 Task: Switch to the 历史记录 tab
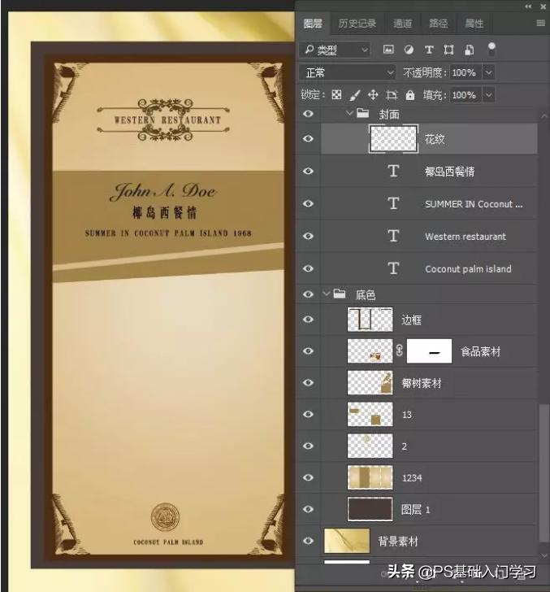tap(357, 24)
